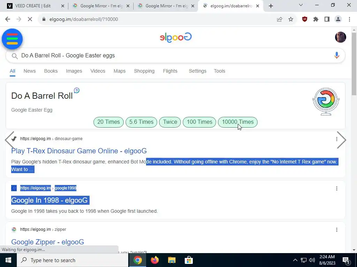Open File Explorer from the taskbar
Screen dimensions: 357x267
pyautogui.click(x=172, y=260)
